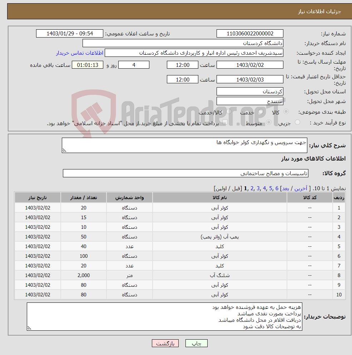Click the response deadline date 1403/02/02 field
The height and width of the screenshot is (355, 352).
pos(250,65)
